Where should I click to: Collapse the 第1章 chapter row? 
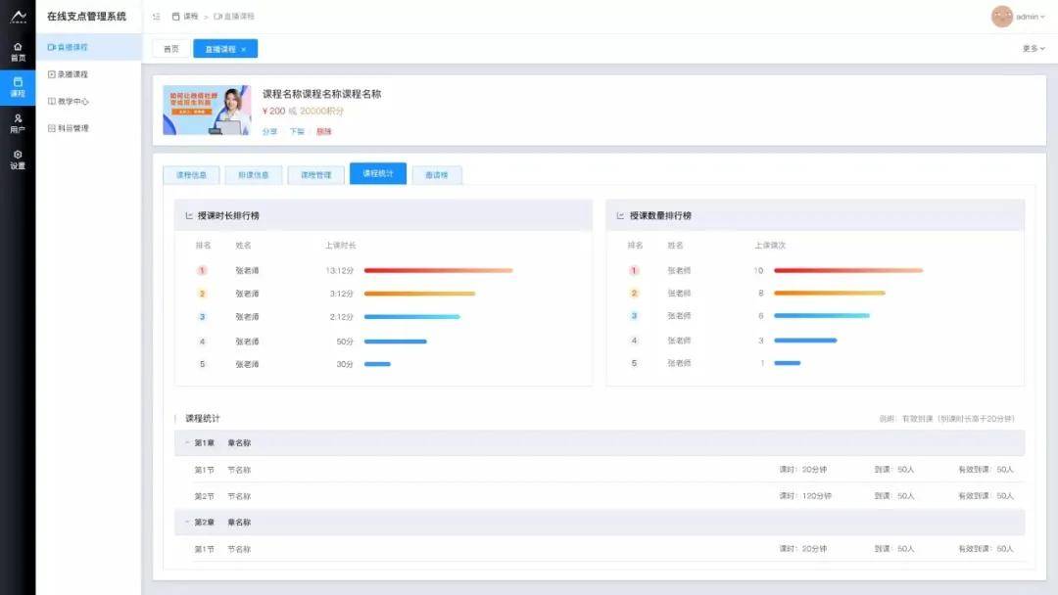[x=186, y=442]
